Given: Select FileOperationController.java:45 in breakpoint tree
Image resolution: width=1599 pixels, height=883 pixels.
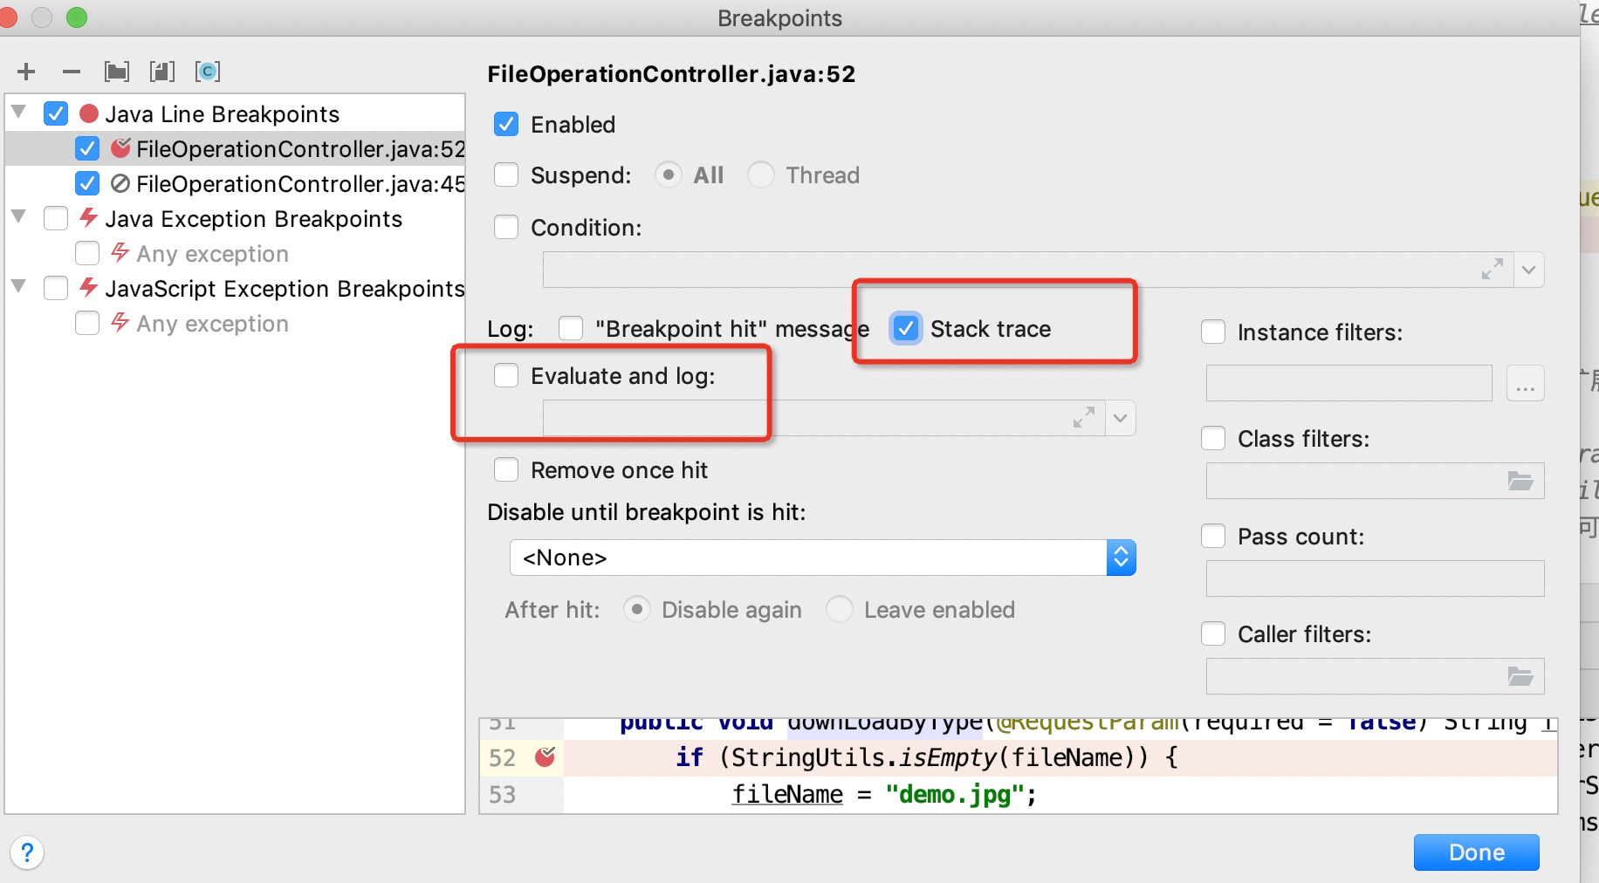Looking at the screenshot, I should (x=300, y=184).
